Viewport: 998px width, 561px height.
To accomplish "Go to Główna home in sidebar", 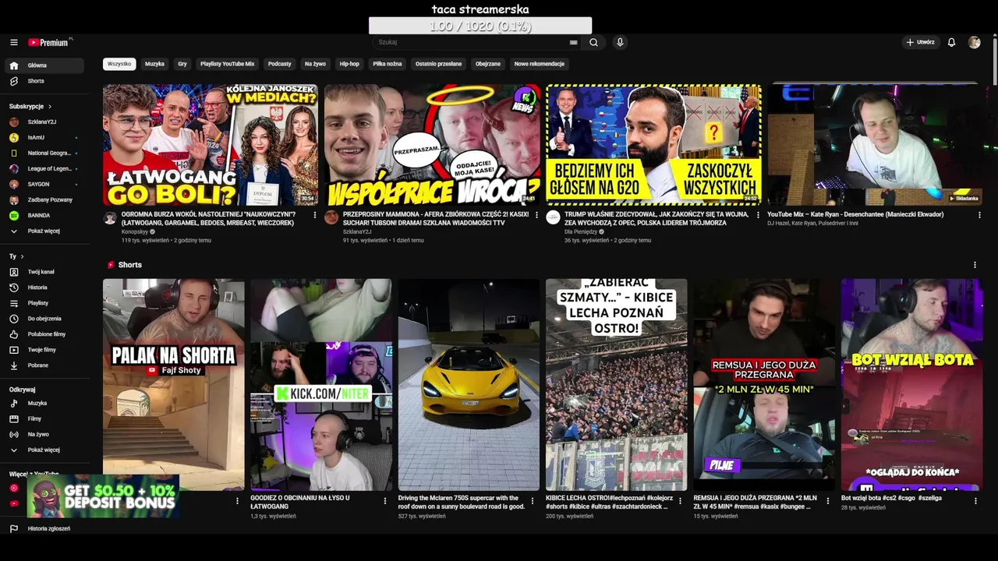I will click(x=44, y=65).
